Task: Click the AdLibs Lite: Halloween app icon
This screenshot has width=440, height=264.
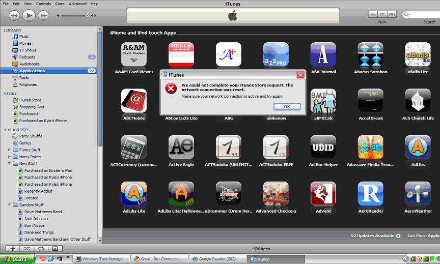Action: pos(181,194)
